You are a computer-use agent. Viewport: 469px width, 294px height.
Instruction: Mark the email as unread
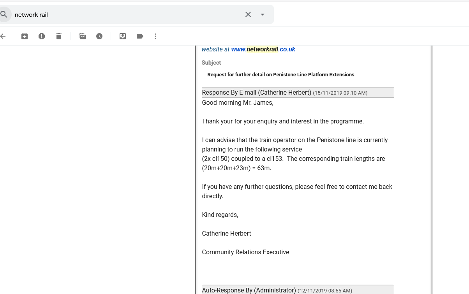coord(82,36)
